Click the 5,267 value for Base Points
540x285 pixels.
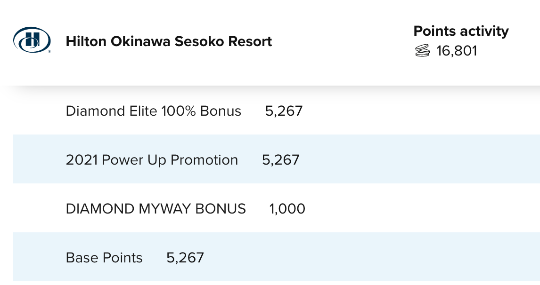click(x=185, y=258)
